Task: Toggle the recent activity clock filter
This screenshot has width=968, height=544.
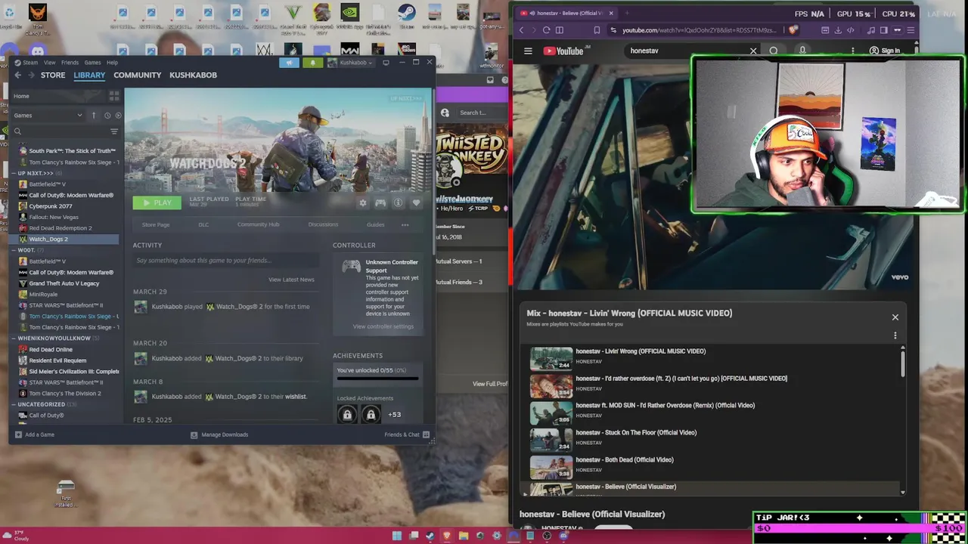Action: (x=107, y=116)
